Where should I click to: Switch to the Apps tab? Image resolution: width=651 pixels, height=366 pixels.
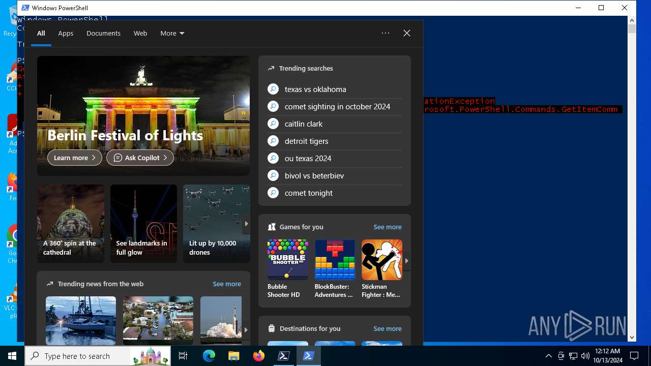click(66, 33)
